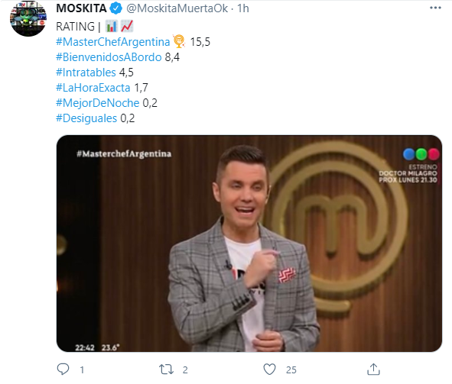Click the reply speech bubble icon
Image resolution: width=452 pixels, height=384 pixels.
[x=63, y=369]
